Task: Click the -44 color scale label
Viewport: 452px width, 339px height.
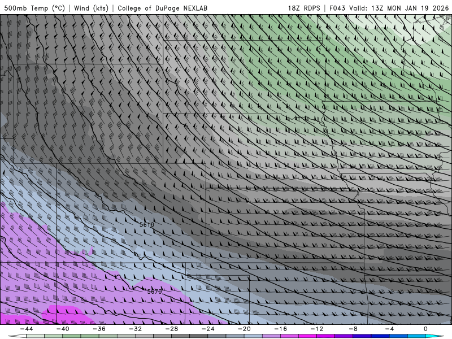Action: [26, 329]
